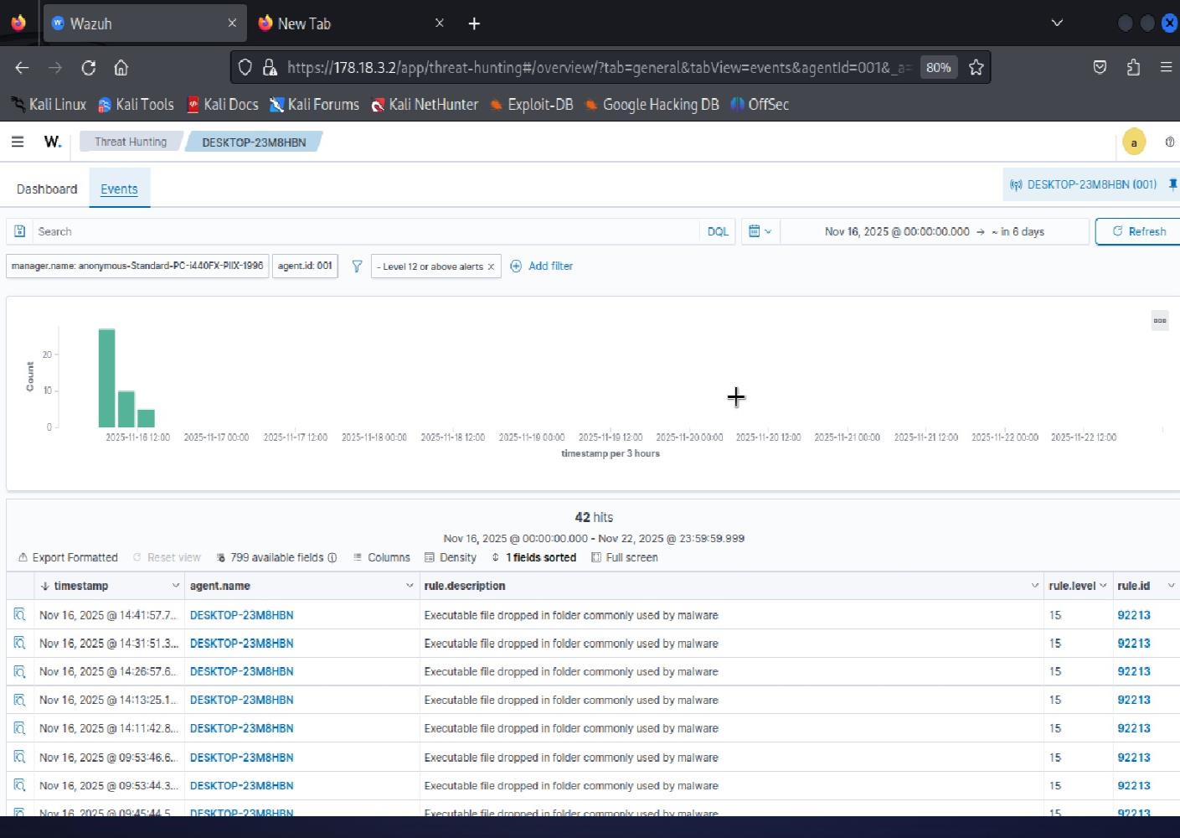Go to Threat Hunting breadcrumb
1180x838 pixels.
(x=130, y=142)
